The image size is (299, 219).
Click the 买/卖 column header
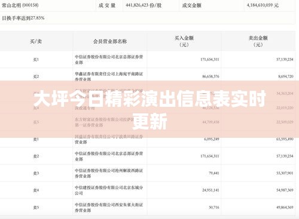click(36, 41)
